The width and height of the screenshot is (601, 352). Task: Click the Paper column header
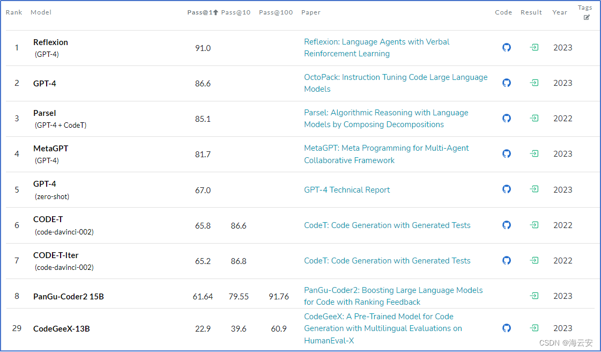[x=311, y=12]
